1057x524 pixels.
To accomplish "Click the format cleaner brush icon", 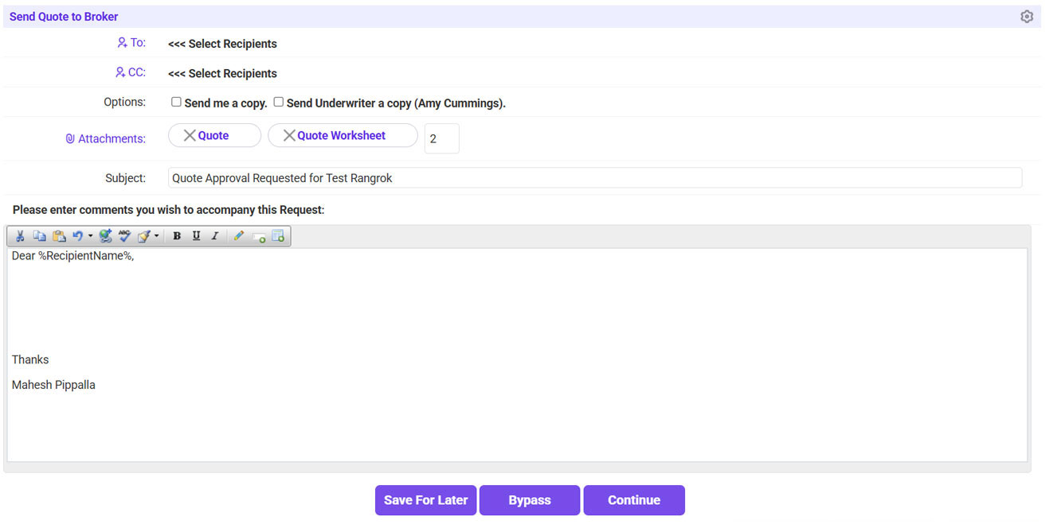I will pos(144,236).
